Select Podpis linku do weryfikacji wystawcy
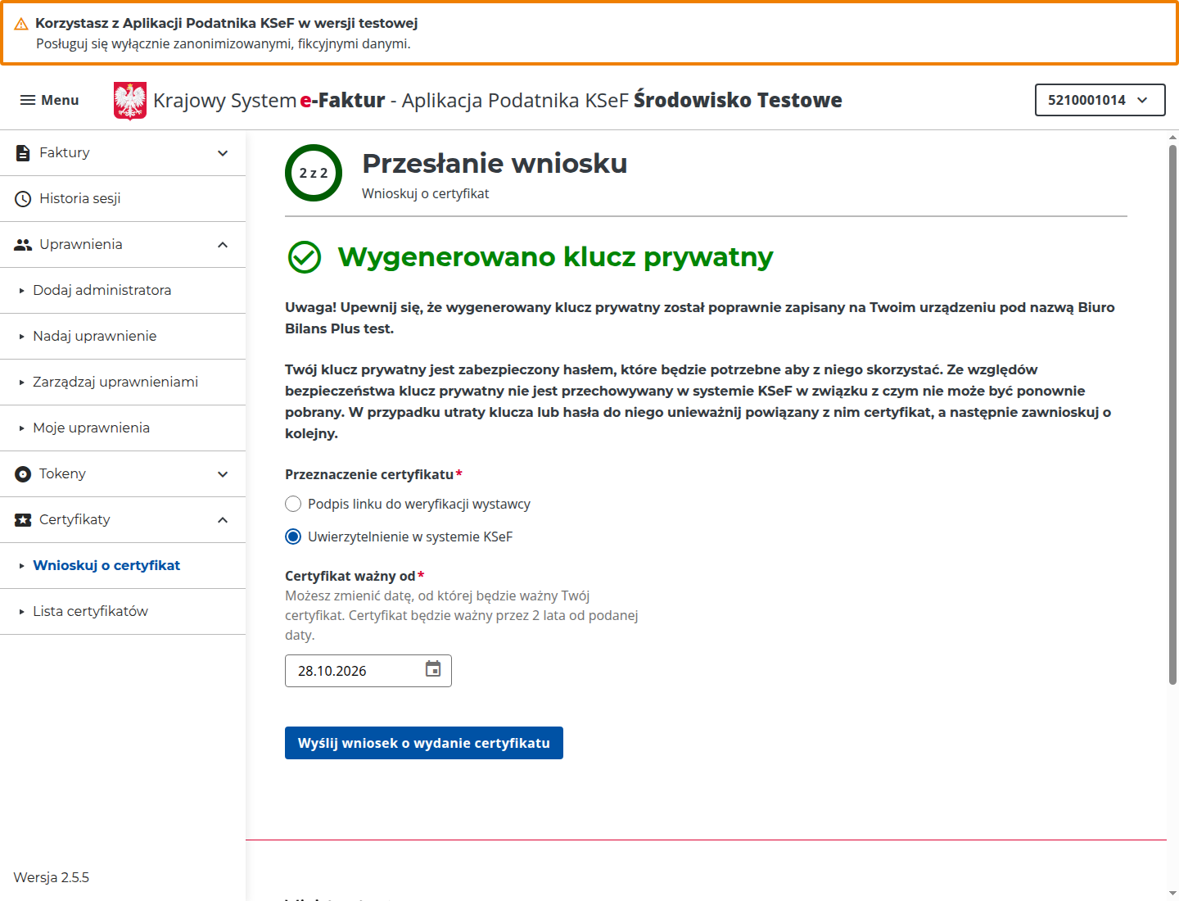1179x901 pixels. coord(293,504)
